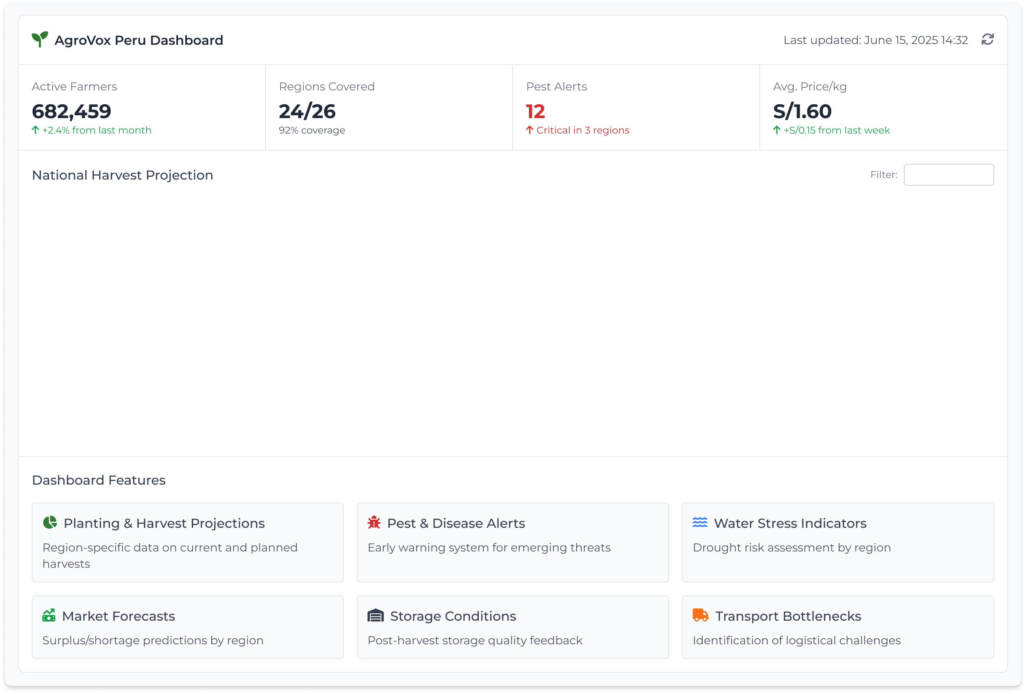This screenshot has width=1026, height=694.
Task: Select the Water Stress Indicators card
Action: 837,542
